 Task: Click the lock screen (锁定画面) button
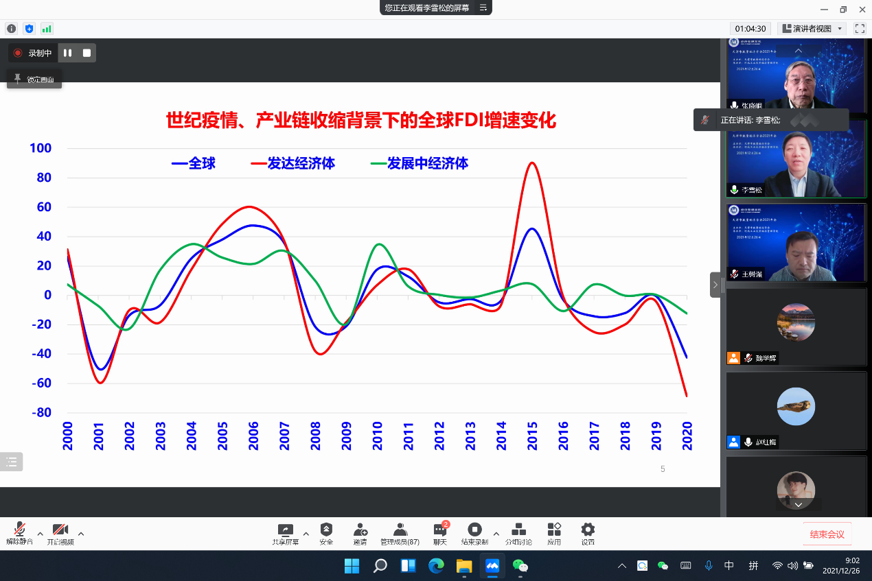point(35,79)
